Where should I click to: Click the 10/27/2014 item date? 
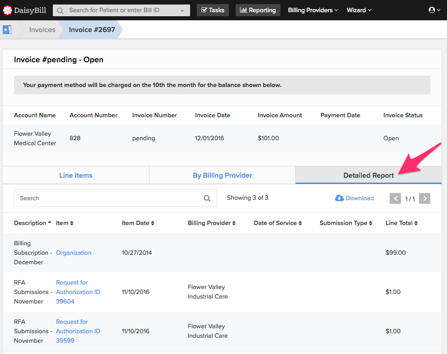tap(136, 253)
